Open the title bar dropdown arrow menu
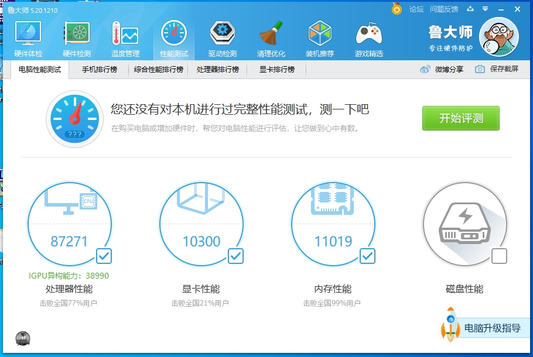This screenshot has height=357, width=533. 484,9
